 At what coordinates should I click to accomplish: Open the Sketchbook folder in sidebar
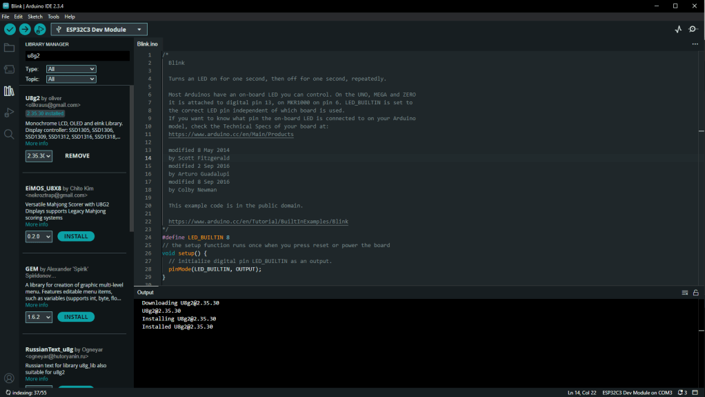[x=9, y=48]
